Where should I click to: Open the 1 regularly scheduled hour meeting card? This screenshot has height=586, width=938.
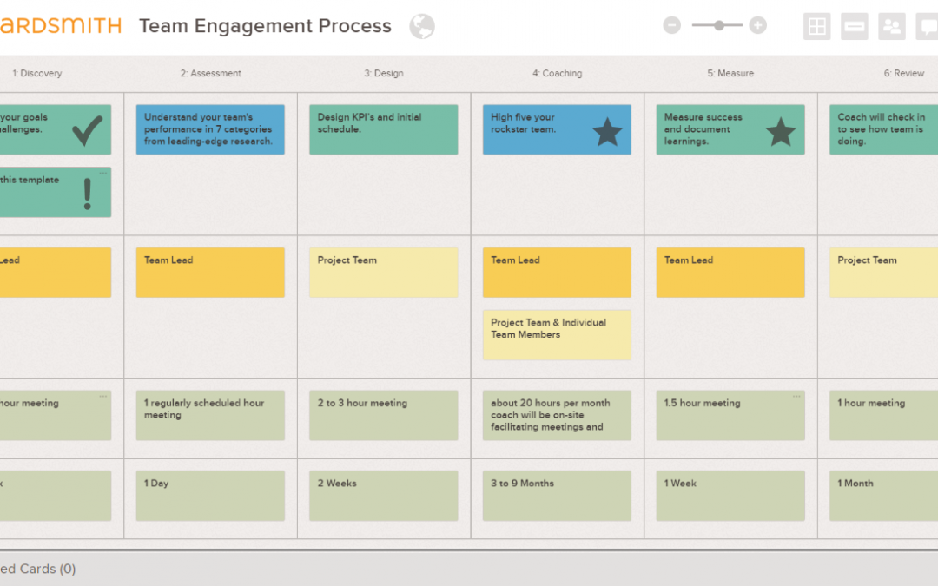pos(210,416)
